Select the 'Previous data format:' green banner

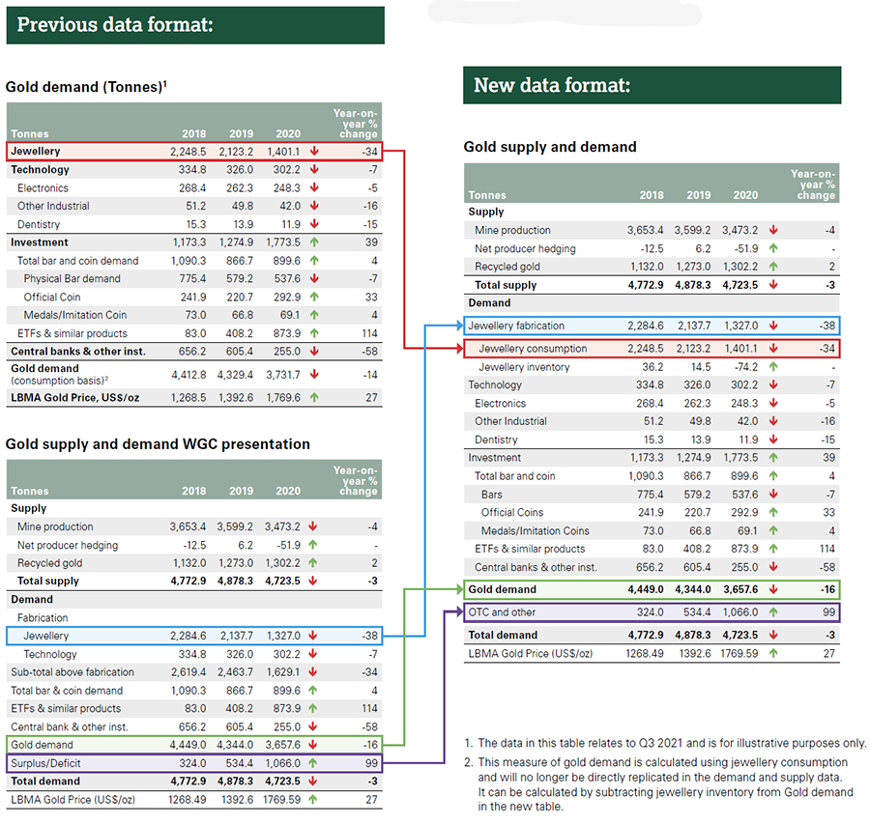coord(195,25)
